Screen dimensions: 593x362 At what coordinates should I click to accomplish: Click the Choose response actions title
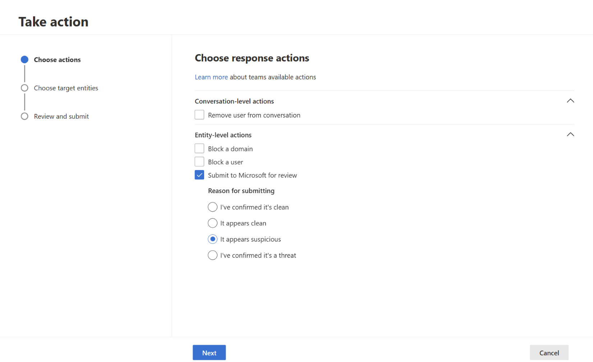pyautogui.click(x=252, y=58)
